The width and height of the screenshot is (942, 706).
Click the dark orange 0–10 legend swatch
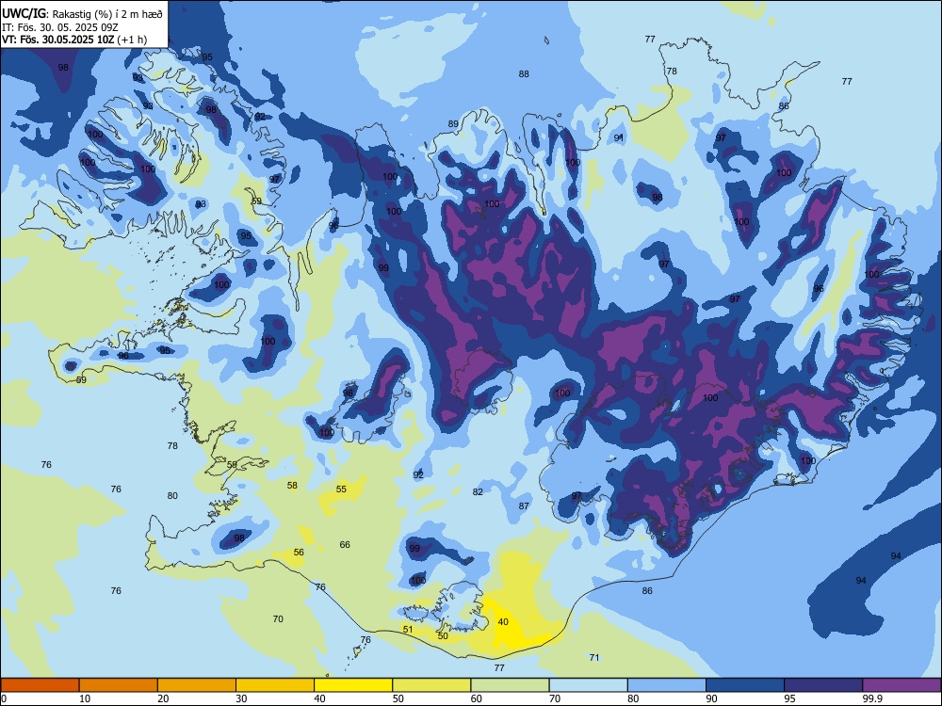40,685
